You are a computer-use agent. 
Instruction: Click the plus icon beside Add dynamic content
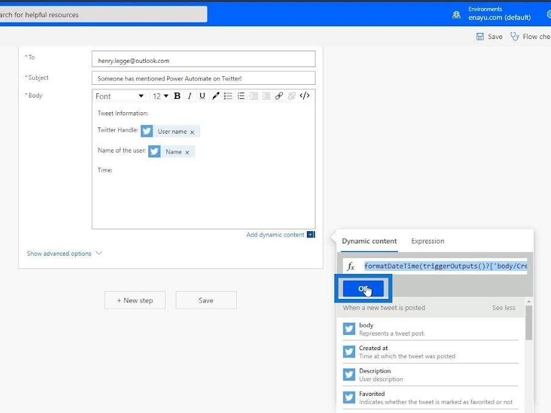(x=311, y=235)
